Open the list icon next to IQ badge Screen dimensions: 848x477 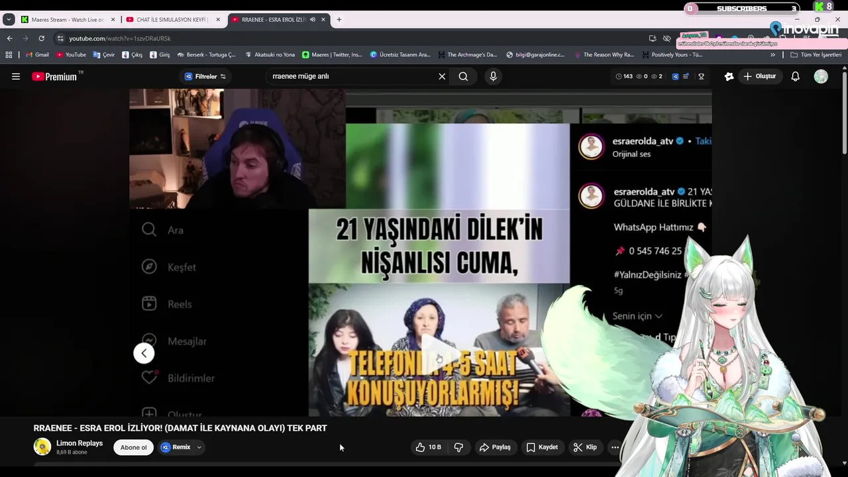[x=686, y=76]
